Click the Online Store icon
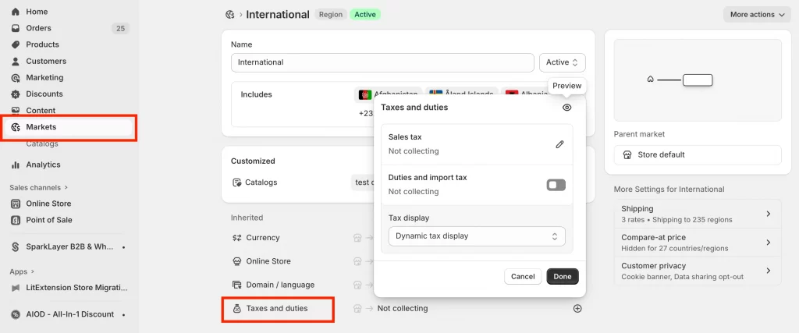Screen dimensions: 799x333 (16, 204)
